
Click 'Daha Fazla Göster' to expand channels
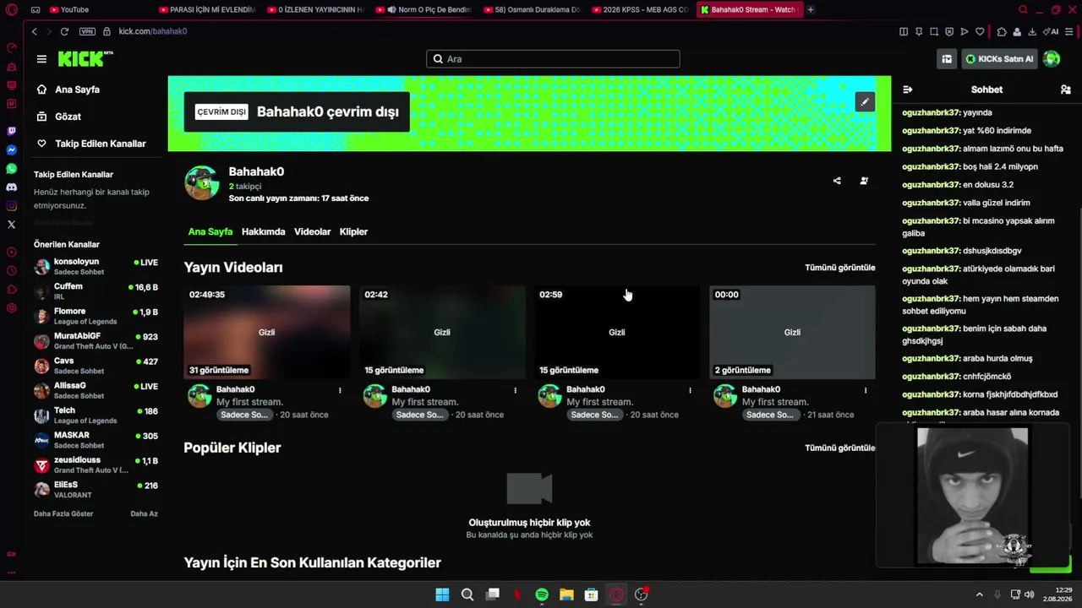point(63,513)
